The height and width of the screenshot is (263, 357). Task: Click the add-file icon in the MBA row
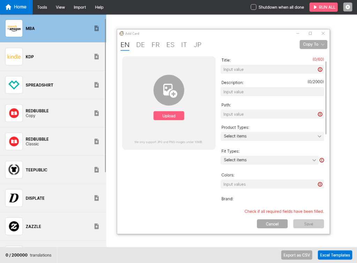(x=97, y=28)
